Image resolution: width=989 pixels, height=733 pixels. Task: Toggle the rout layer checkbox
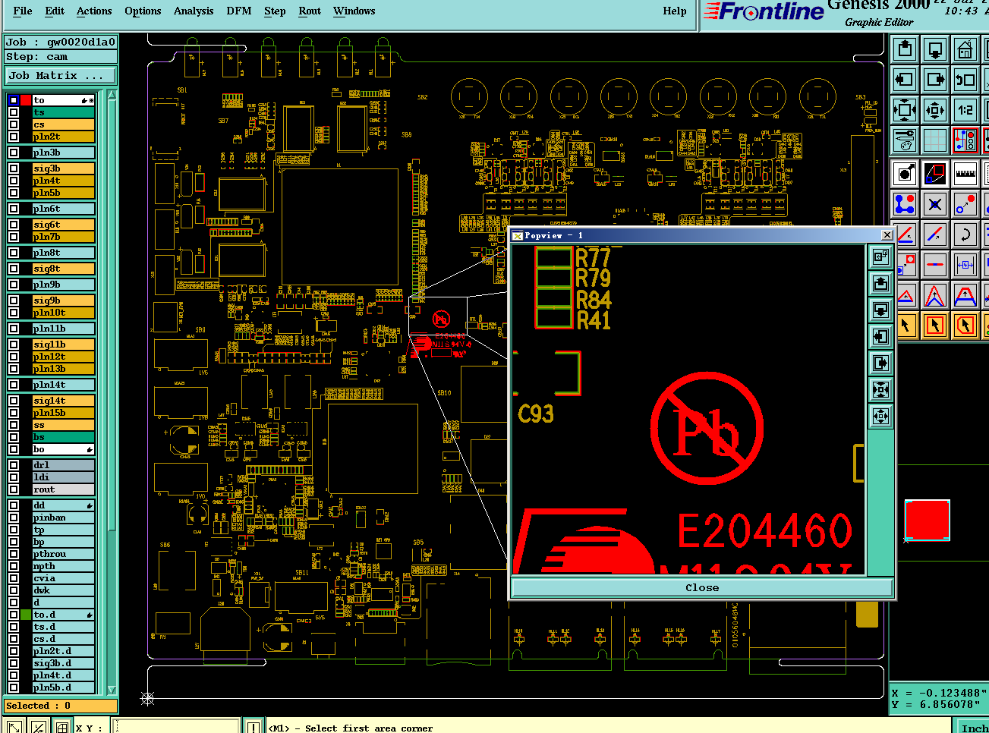coord(14,489)
